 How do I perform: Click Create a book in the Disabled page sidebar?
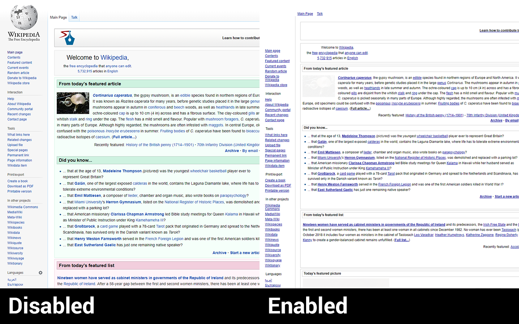[x=17, y=181]
